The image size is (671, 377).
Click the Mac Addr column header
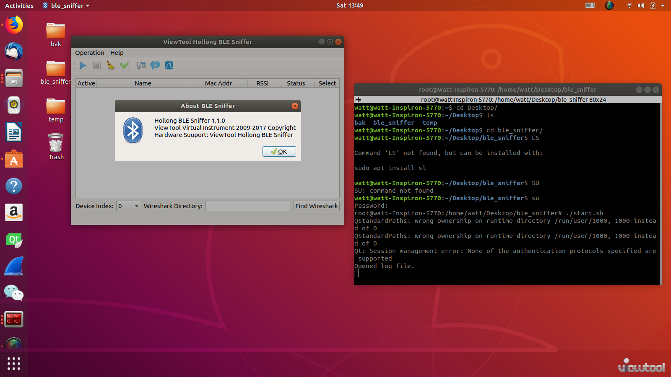click(x=218, y=83)
